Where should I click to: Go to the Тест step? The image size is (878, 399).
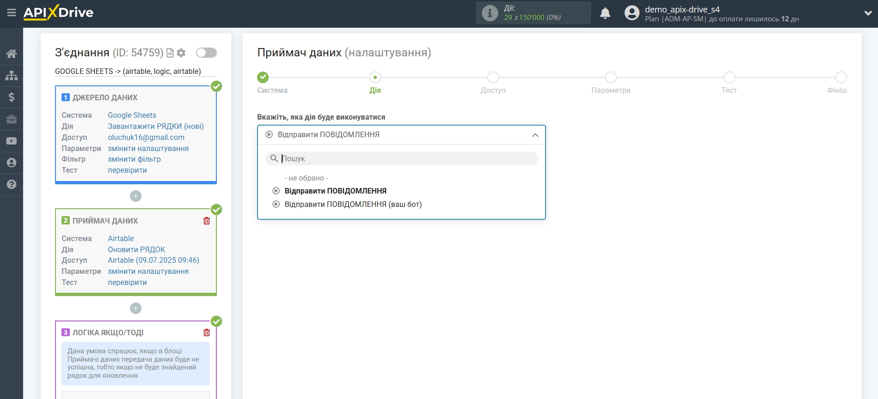tap(729, 77)
